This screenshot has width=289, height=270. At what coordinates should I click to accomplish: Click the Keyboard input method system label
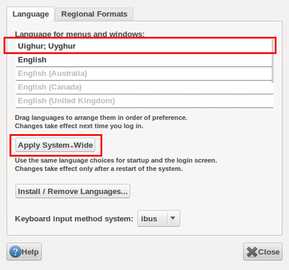(x=74, y=219)
